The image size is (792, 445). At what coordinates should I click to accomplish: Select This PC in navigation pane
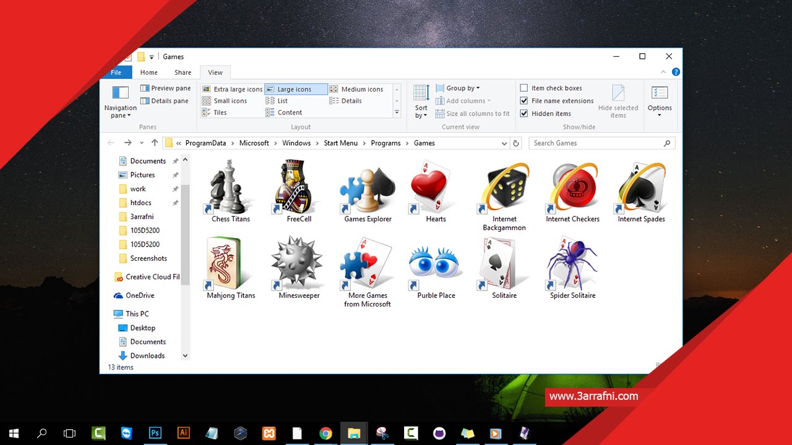click(x=137, y=314)
